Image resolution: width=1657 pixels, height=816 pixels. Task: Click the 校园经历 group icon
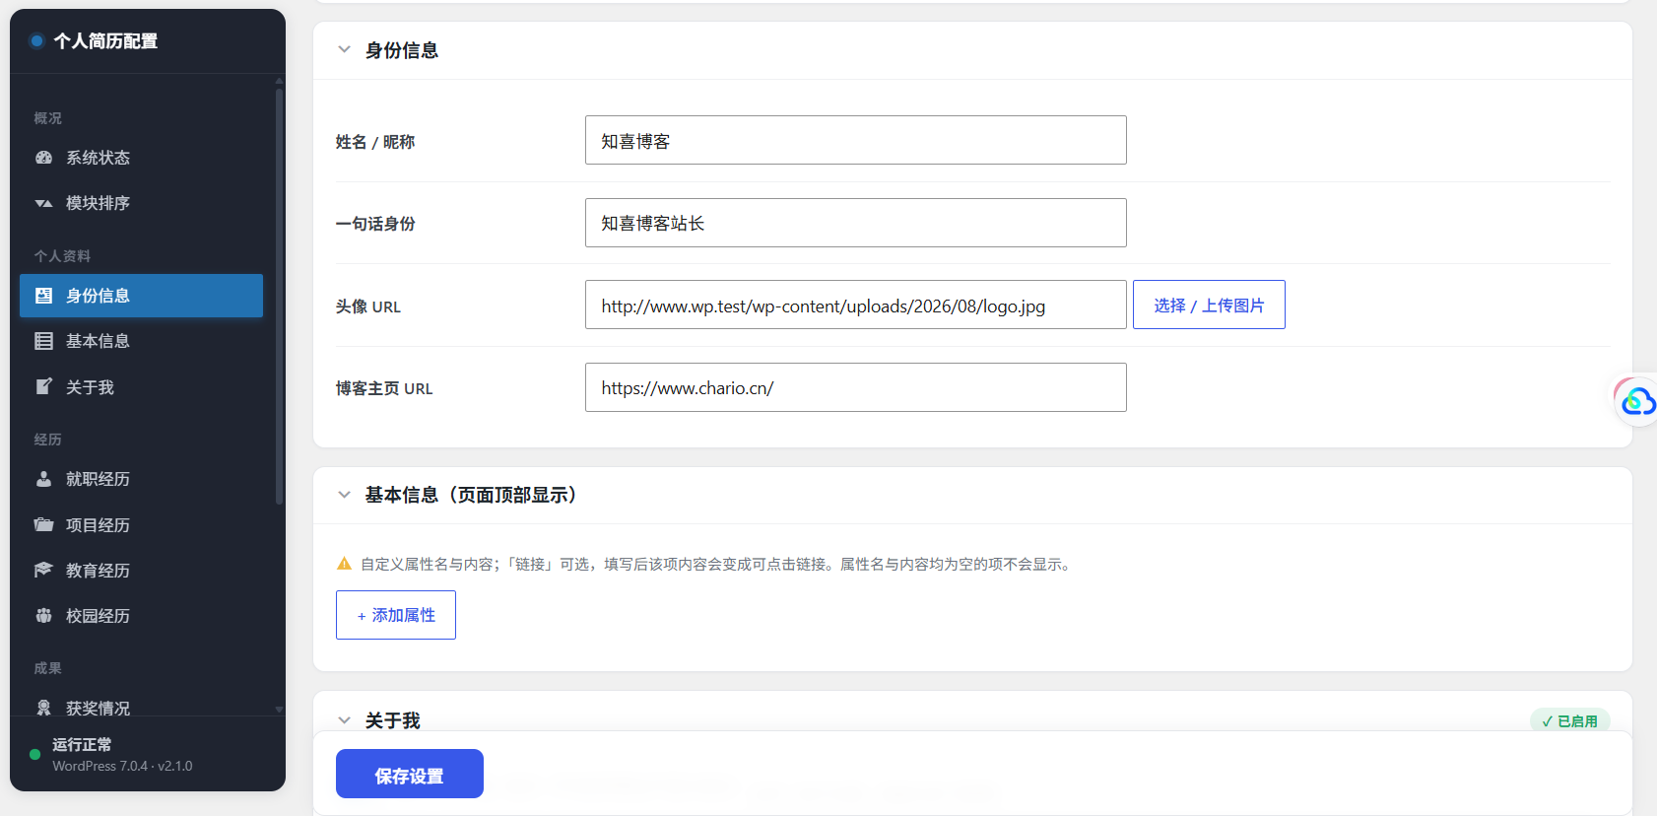pyautogui.click(x=43, y=616)
